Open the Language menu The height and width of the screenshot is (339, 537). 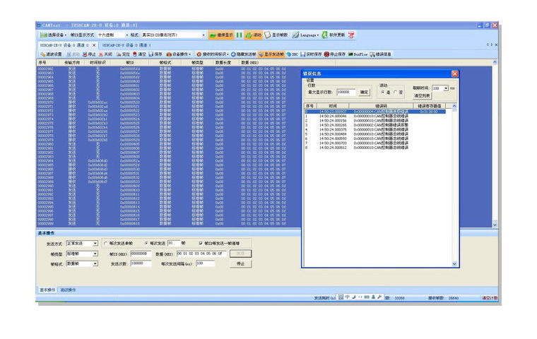click(305, 35)
